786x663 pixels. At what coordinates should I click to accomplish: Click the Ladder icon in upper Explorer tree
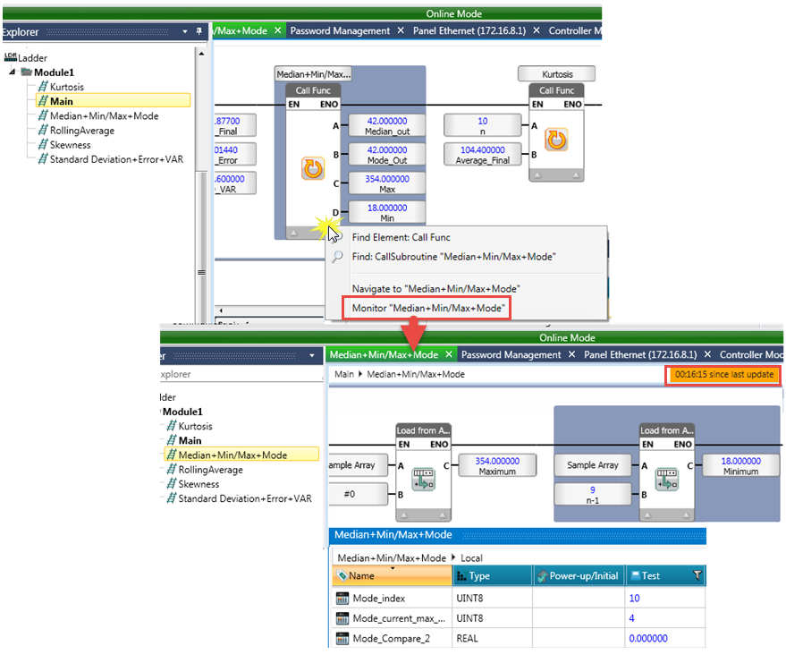coord(11,57)
